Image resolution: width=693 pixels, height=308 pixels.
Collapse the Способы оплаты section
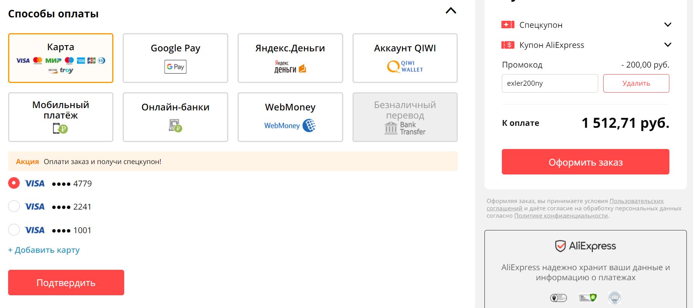coord(451,11)
